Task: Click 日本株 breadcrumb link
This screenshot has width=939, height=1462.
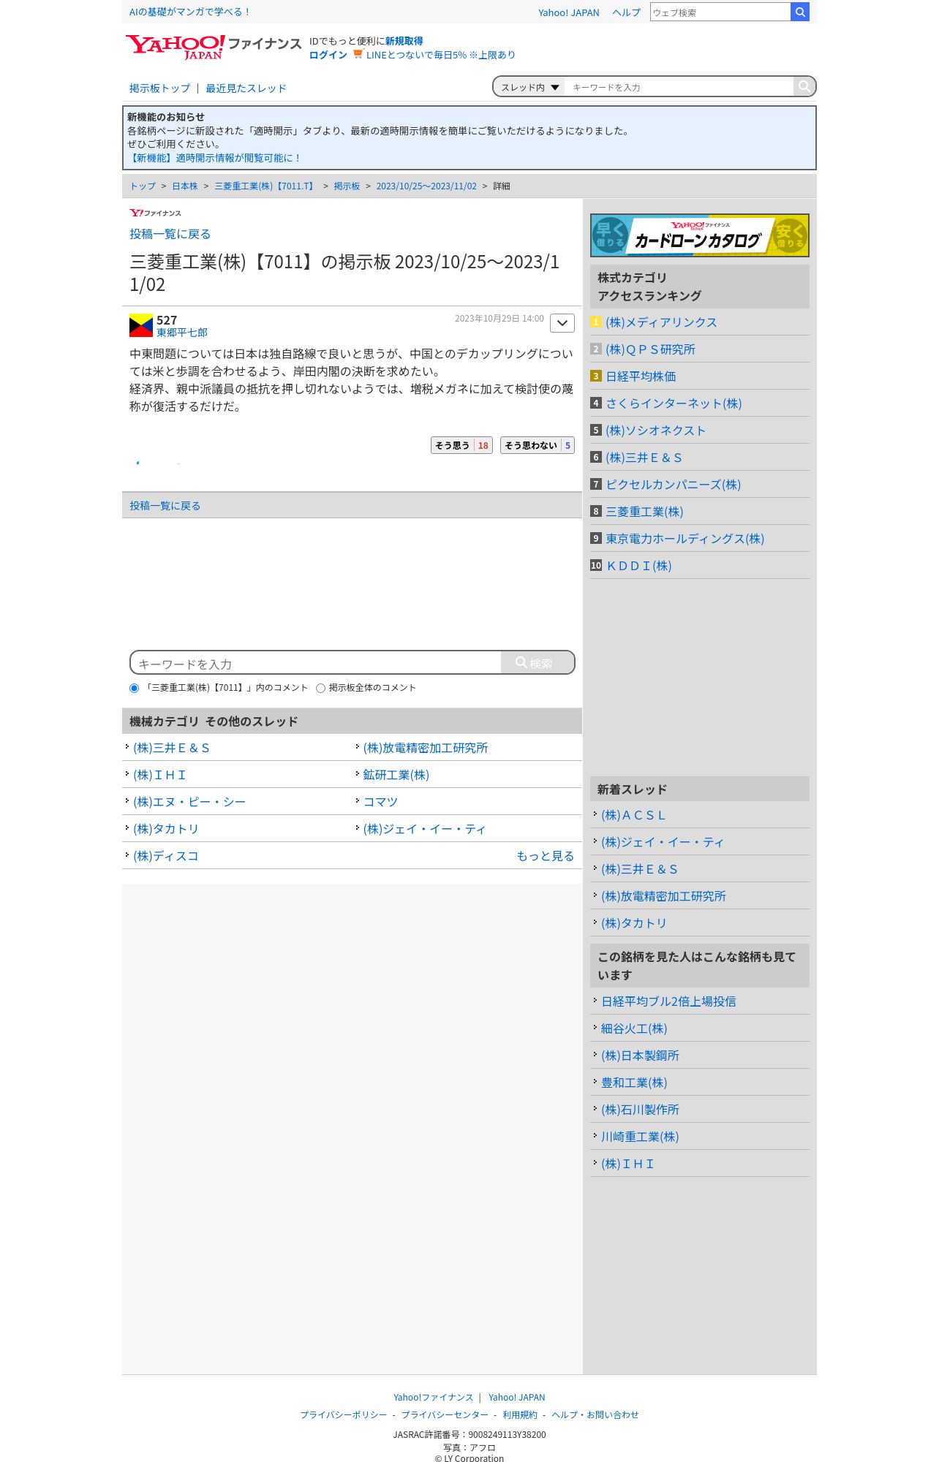Action: pyautogui.click(x=185, y=186)
